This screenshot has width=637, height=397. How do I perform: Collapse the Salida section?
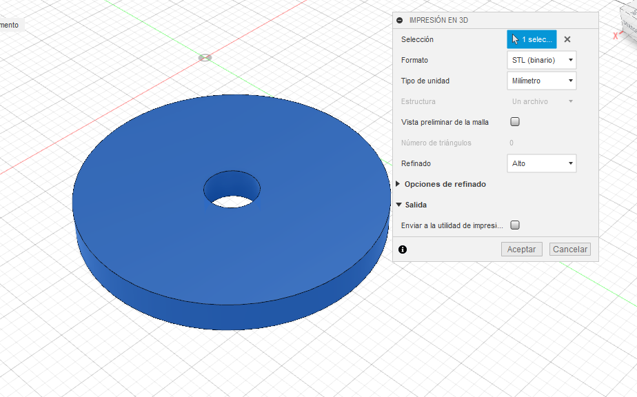coord(399,205)
